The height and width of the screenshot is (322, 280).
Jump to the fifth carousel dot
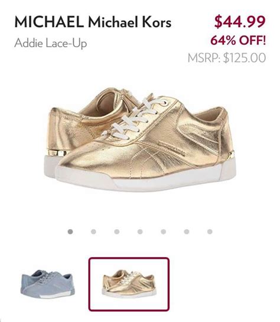click(x=164, y=232)
